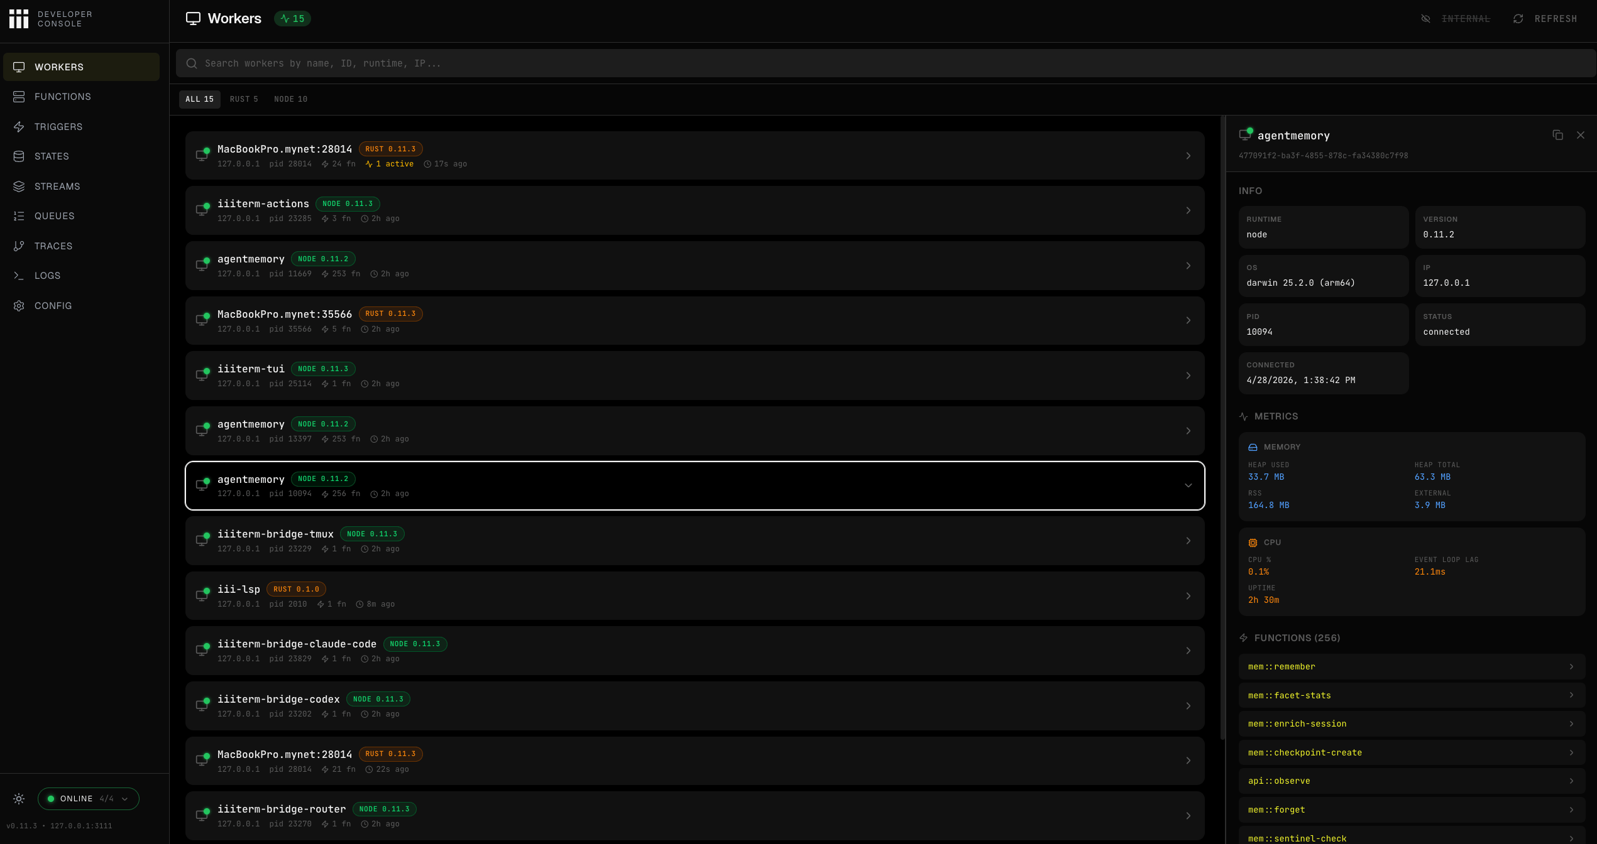Image resolution: width=1597 pixels, height=844 pixels.
Task: Filter by Rust 5 tab
Action: tap(244, 99)
